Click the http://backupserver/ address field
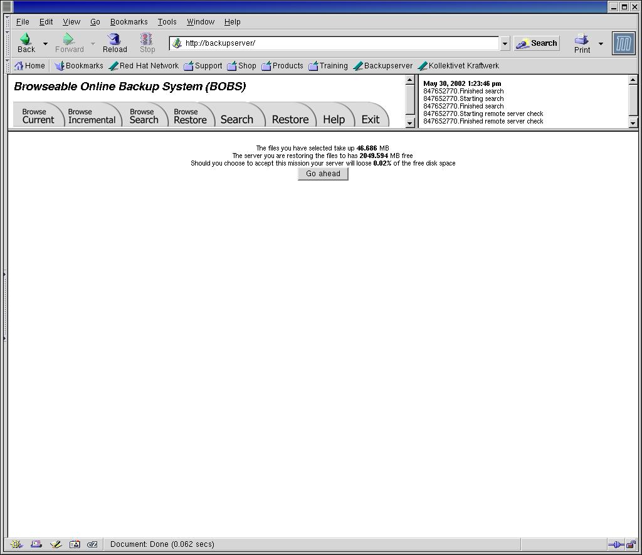Viewport: 642px width, 555px height. click(x=339, y=43)
